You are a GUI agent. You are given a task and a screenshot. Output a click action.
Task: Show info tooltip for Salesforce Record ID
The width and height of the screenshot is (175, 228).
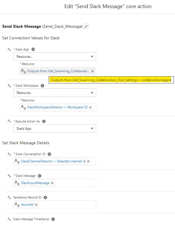point(45,197)
